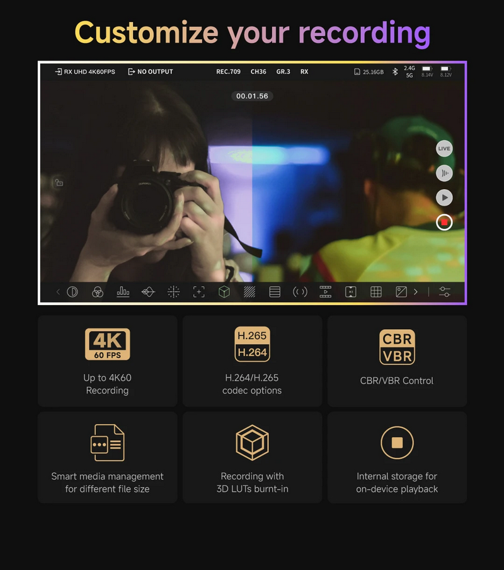
Task: Click the crosshair center marker icon
Action: [173, 292]
